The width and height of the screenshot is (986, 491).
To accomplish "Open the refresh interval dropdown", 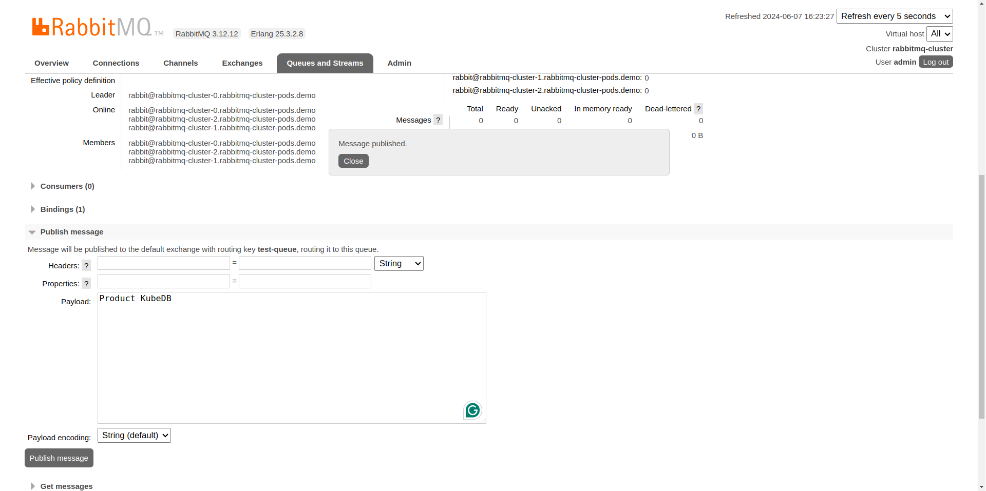I will (x=895, y=16).
